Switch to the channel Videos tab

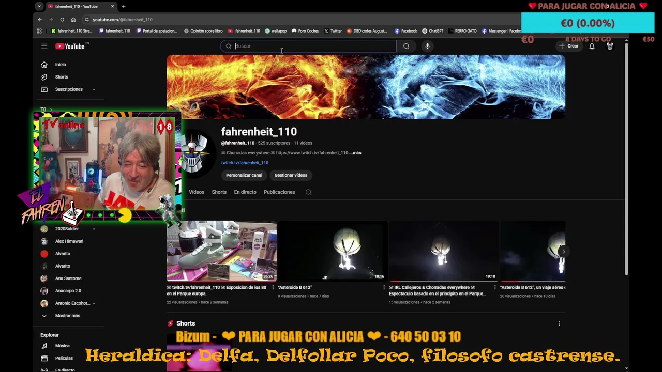click(x=197, y=192)
